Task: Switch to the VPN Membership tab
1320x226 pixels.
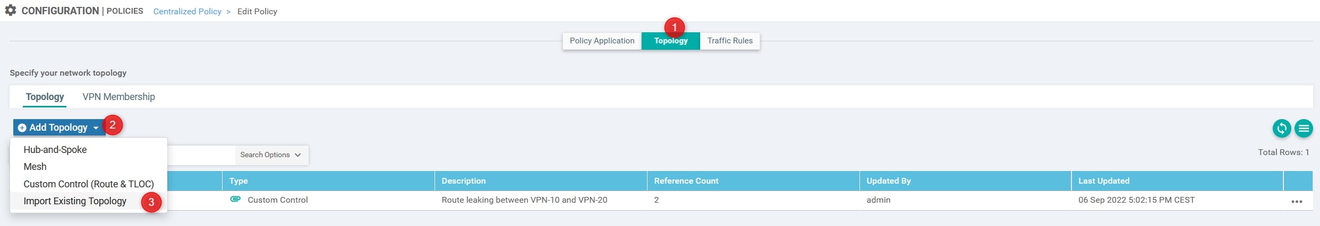Action: pos(118,97)
